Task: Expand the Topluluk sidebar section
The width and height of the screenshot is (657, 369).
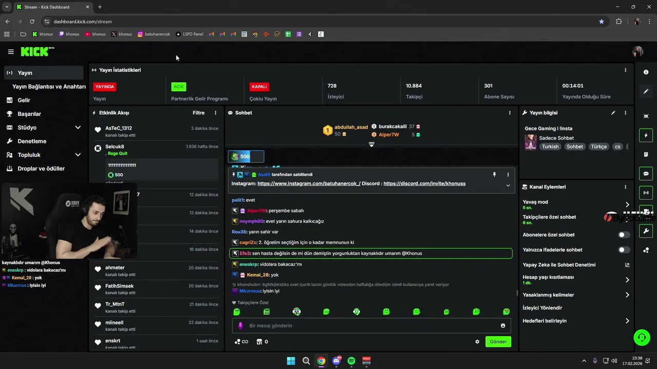Action: click(x=78, y=155)
